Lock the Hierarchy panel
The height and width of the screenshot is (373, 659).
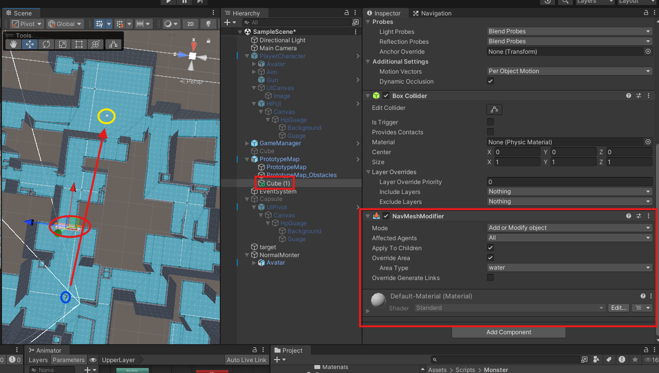click(347, 13)
